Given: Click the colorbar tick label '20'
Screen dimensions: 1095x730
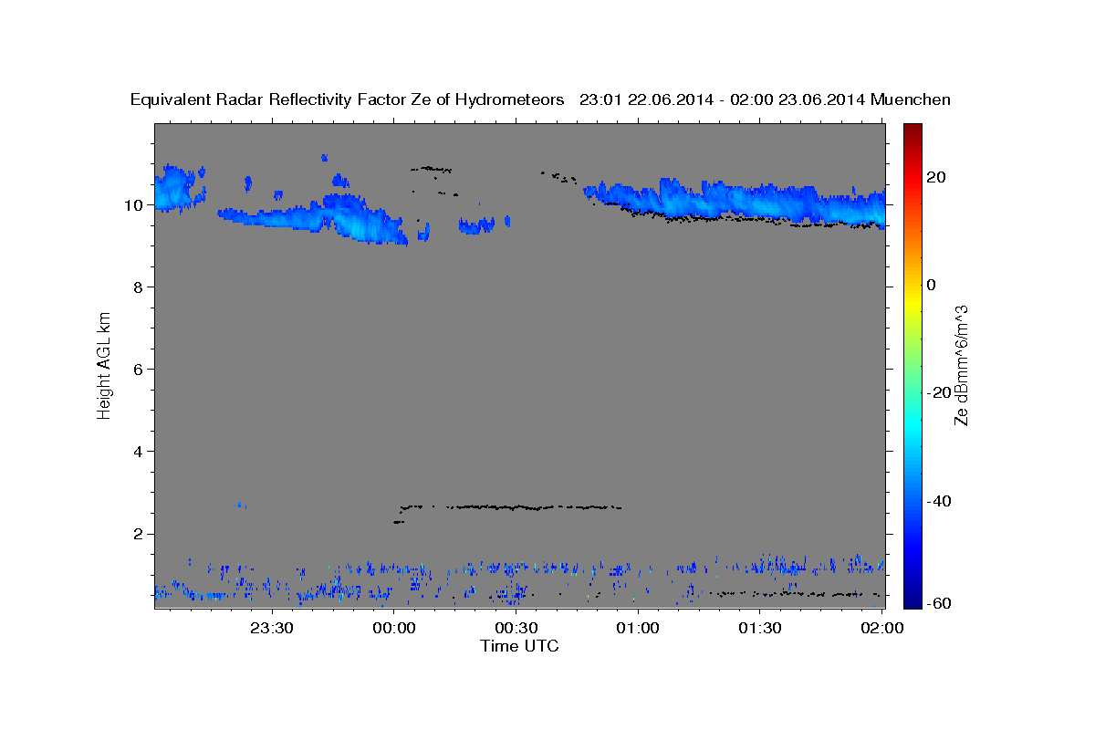Looking at the screenshot, I should [936, 177].
